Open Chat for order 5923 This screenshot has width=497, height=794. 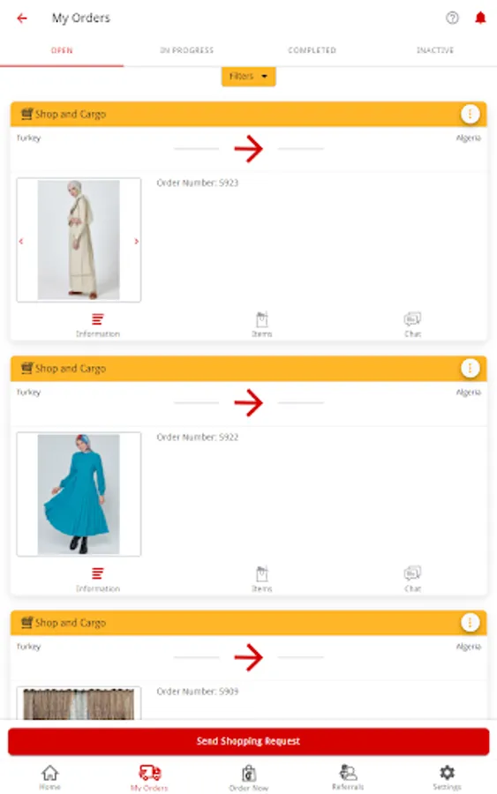(x=412, y=325)
